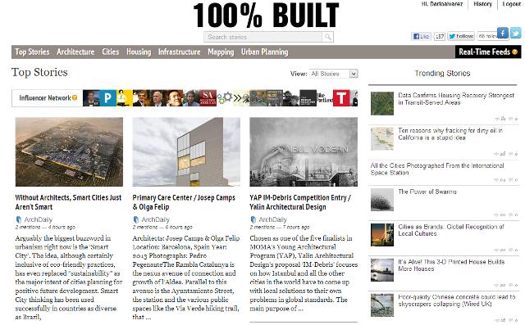Image resolution: width=525 pixels, height=325 pixels.
Task: Click the Facebook Like button
Action: coord(421,36)
